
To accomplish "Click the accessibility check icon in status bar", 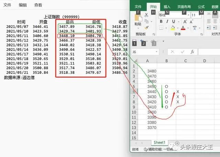I will pyautogui.click(x=146, y=149).
